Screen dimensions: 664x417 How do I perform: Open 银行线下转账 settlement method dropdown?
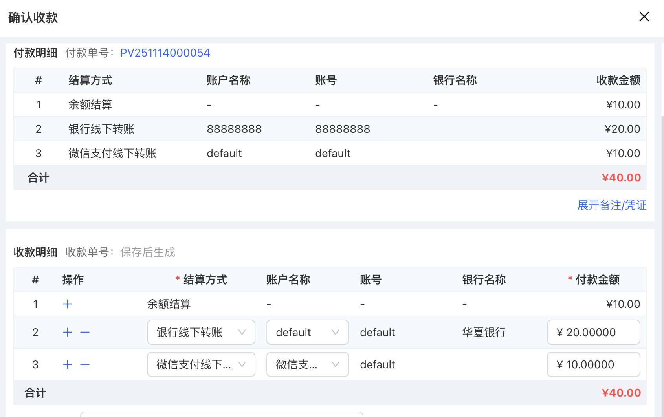[201, 332]
